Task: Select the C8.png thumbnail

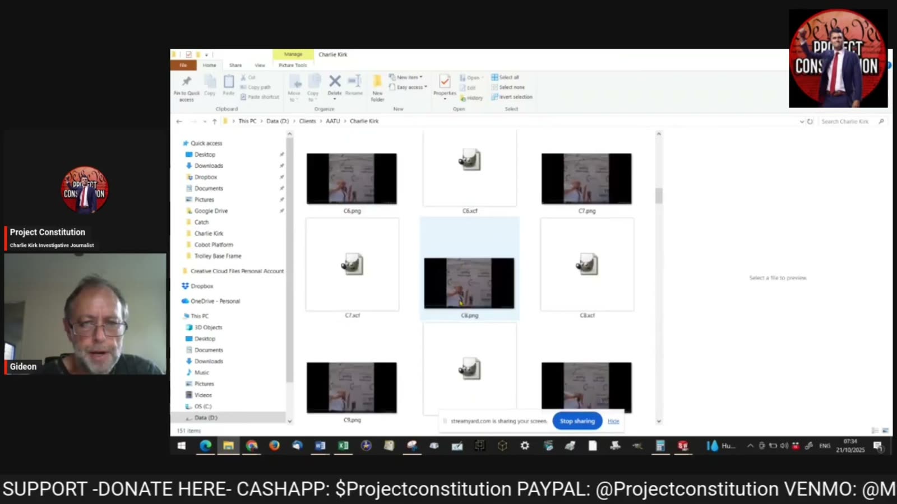Action: point(469,283)
